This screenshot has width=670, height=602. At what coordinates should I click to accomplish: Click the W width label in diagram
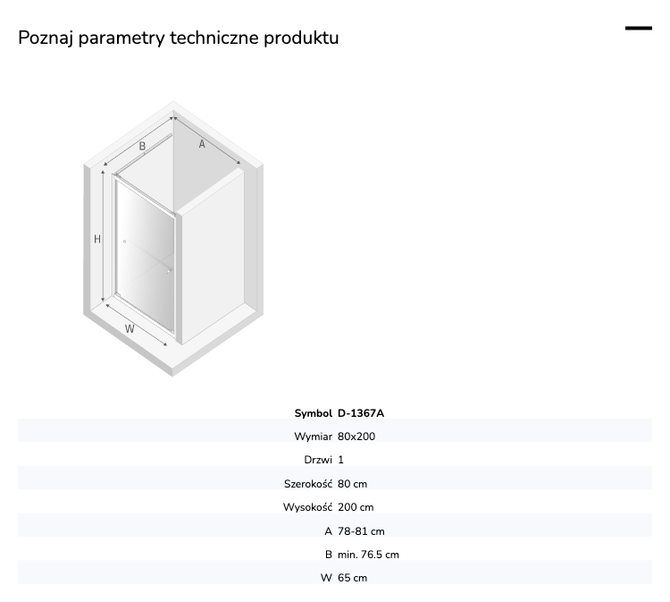pos(130,328)
